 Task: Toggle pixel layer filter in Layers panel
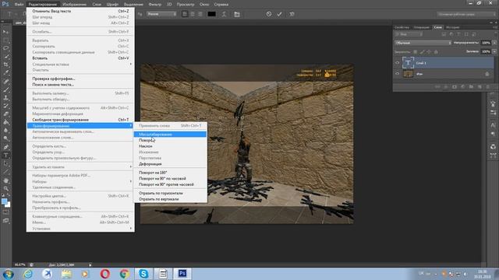point(444,34)
